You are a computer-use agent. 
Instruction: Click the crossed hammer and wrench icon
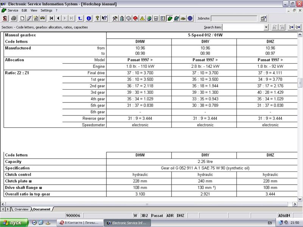tap(115, 18)
